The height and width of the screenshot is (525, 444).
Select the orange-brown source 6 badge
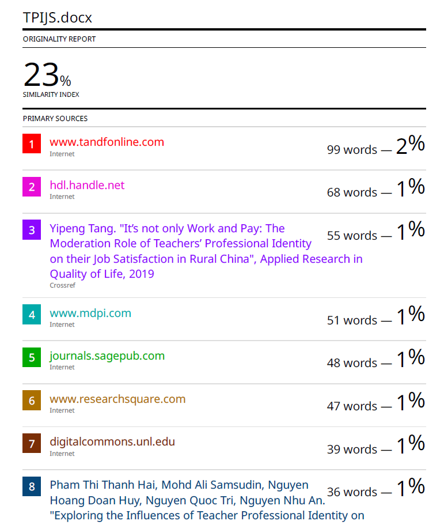point(32,401)
